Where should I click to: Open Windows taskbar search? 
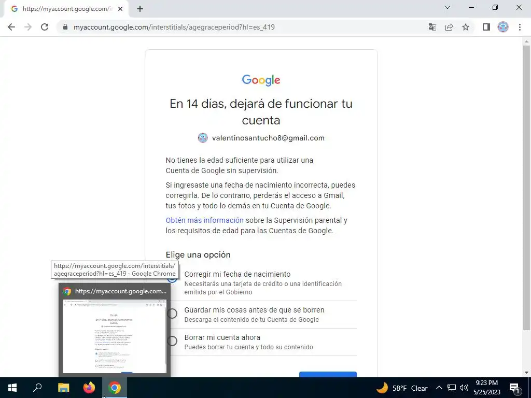pyautogui.click(x=37, y=388)
